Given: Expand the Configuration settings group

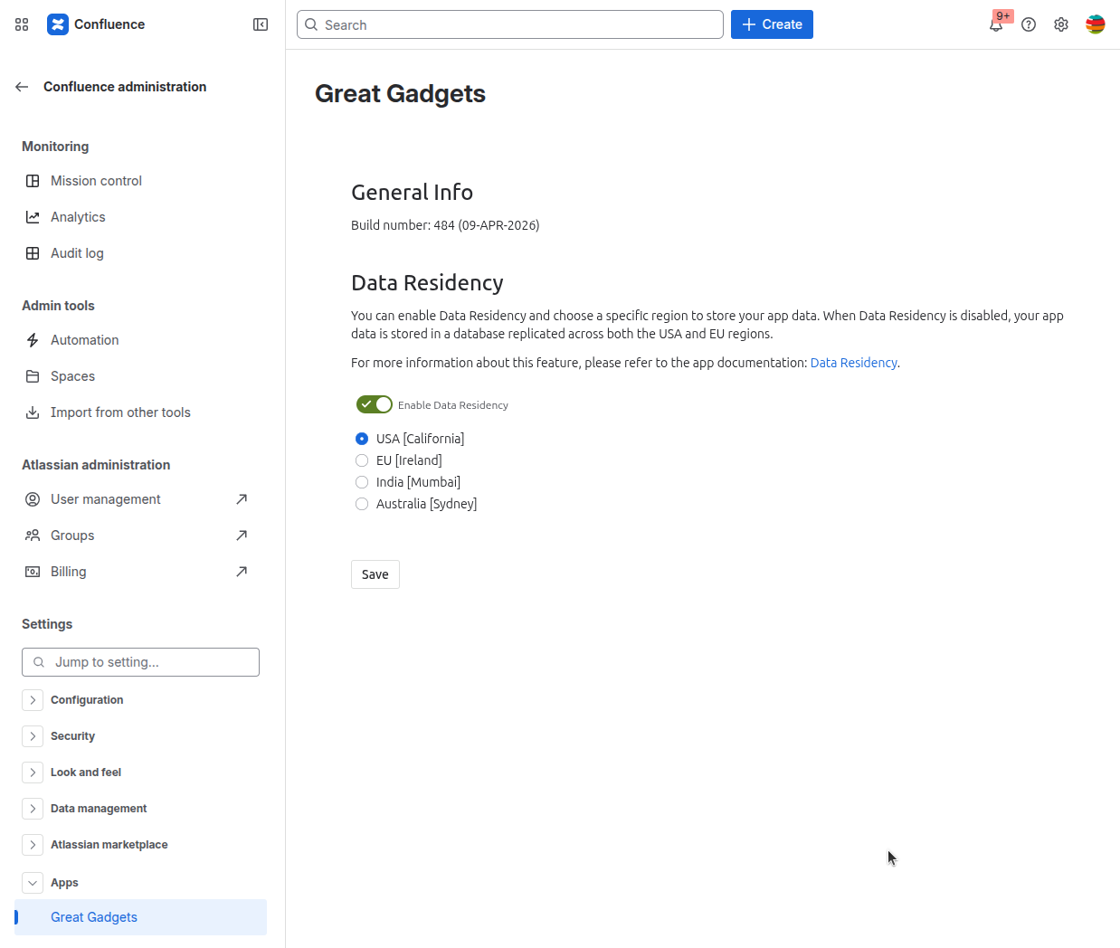Looking at the screenshot, I should (33, 700).
